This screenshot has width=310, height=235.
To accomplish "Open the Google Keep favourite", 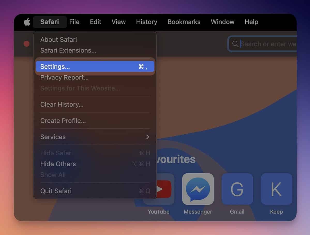I will click(276, 189).
